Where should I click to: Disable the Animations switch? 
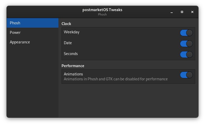coord(186,75)
